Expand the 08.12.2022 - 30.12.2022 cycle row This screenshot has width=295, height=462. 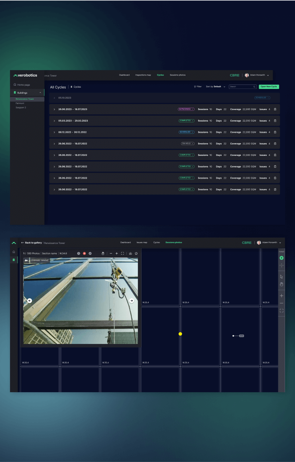[x=54, y=132]
